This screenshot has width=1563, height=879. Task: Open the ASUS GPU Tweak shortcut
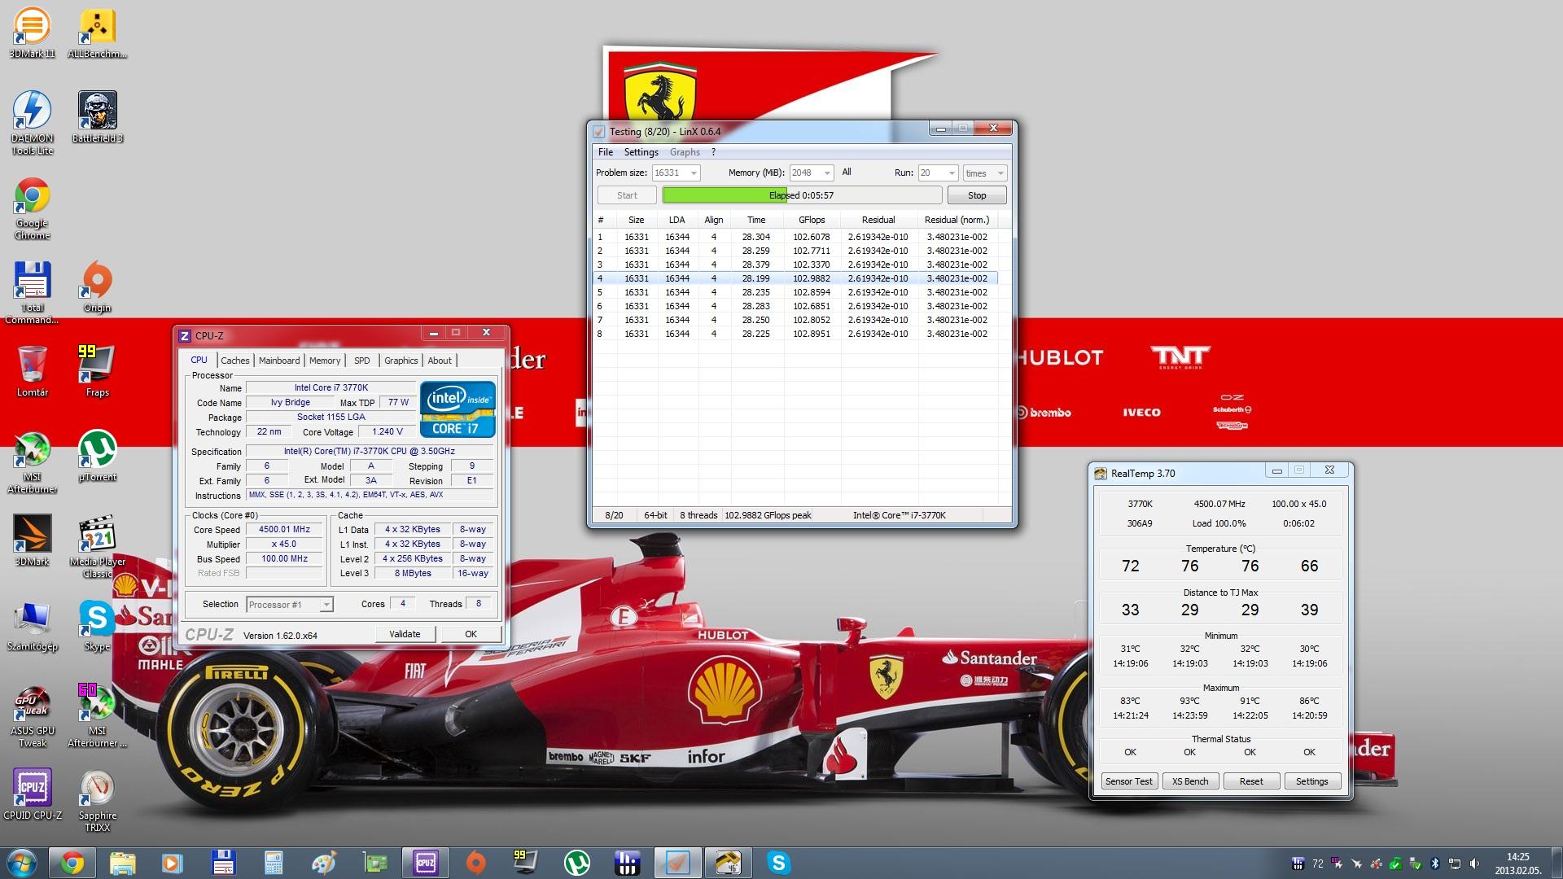33,715
